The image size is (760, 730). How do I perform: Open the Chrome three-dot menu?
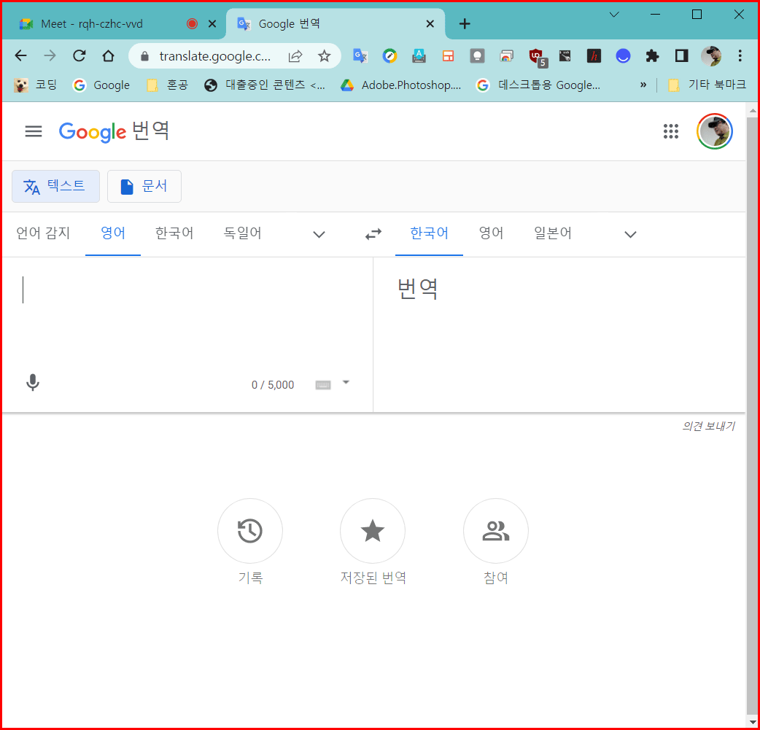[x=740, y=56]
